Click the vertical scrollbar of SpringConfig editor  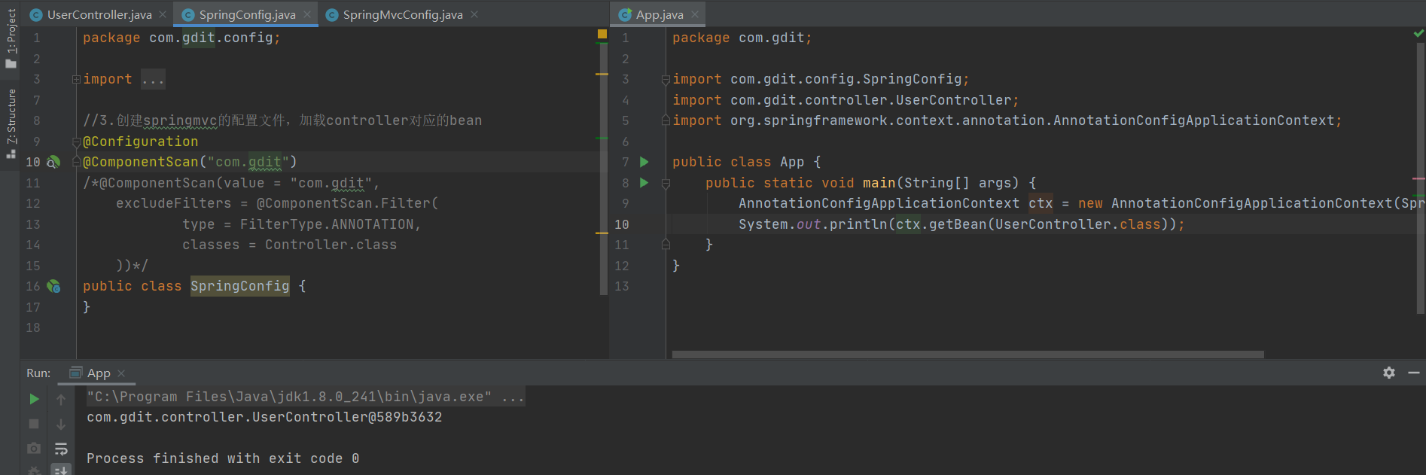tap(604, 169)
